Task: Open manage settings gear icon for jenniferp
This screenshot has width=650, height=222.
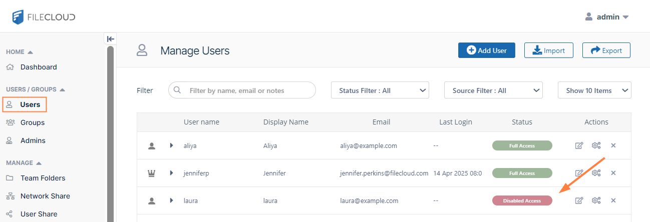Action: point(596,173)
